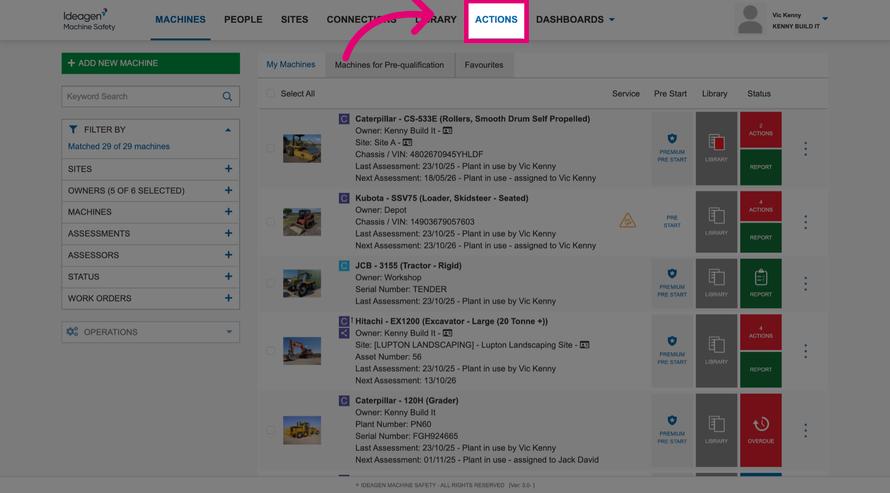Screen dimensions: 890x493
Task: Click the Overdue status for Caterpillar 120H
Action: click(x=761, y=430)
